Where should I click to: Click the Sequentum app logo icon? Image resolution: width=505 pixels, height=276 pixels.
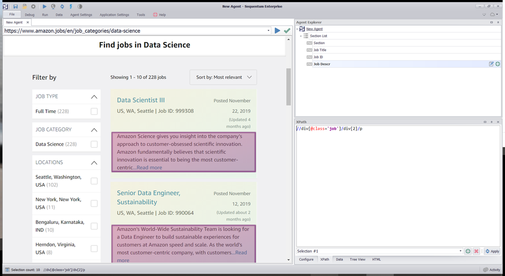click(x=6, y=7)
